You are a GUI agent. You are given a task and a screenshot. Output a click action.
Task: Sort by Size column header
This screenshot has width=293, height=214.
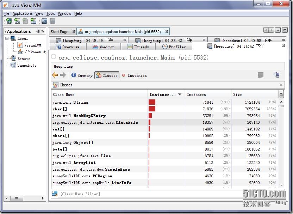click(255, 94)
